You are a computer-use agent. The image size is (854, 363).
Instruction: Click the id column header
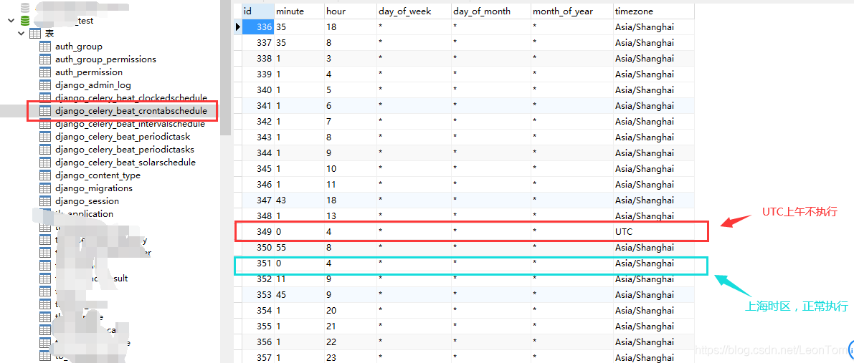click(x=257, y=11)
